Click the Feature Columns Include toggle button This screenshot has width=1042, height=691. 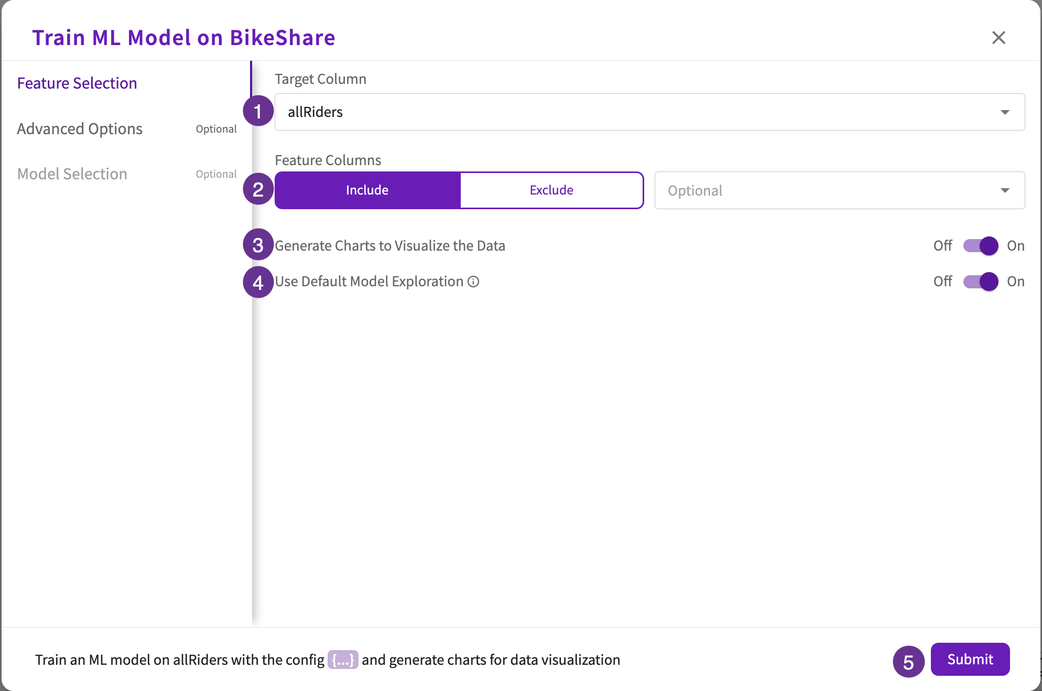click(x=367, y=190)
